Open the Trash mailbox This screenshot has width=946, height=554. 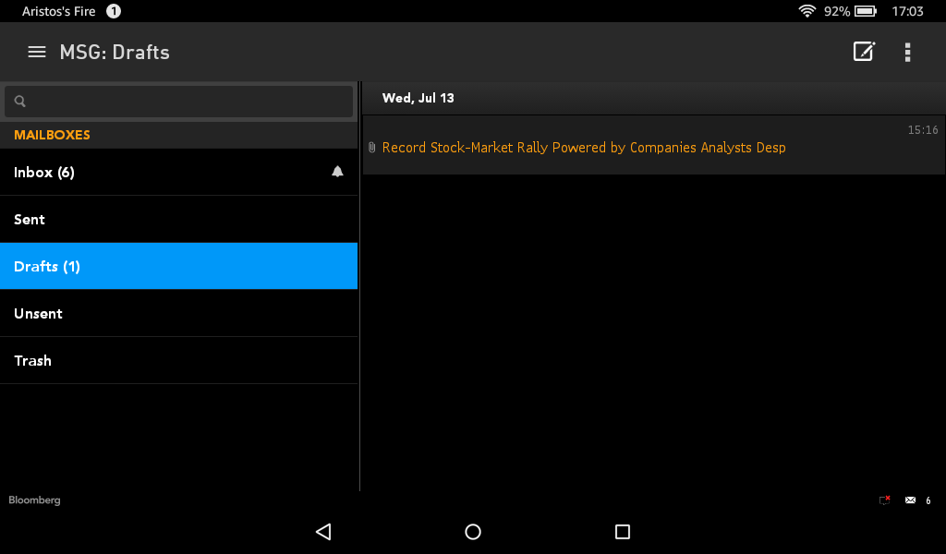(139, 360)
